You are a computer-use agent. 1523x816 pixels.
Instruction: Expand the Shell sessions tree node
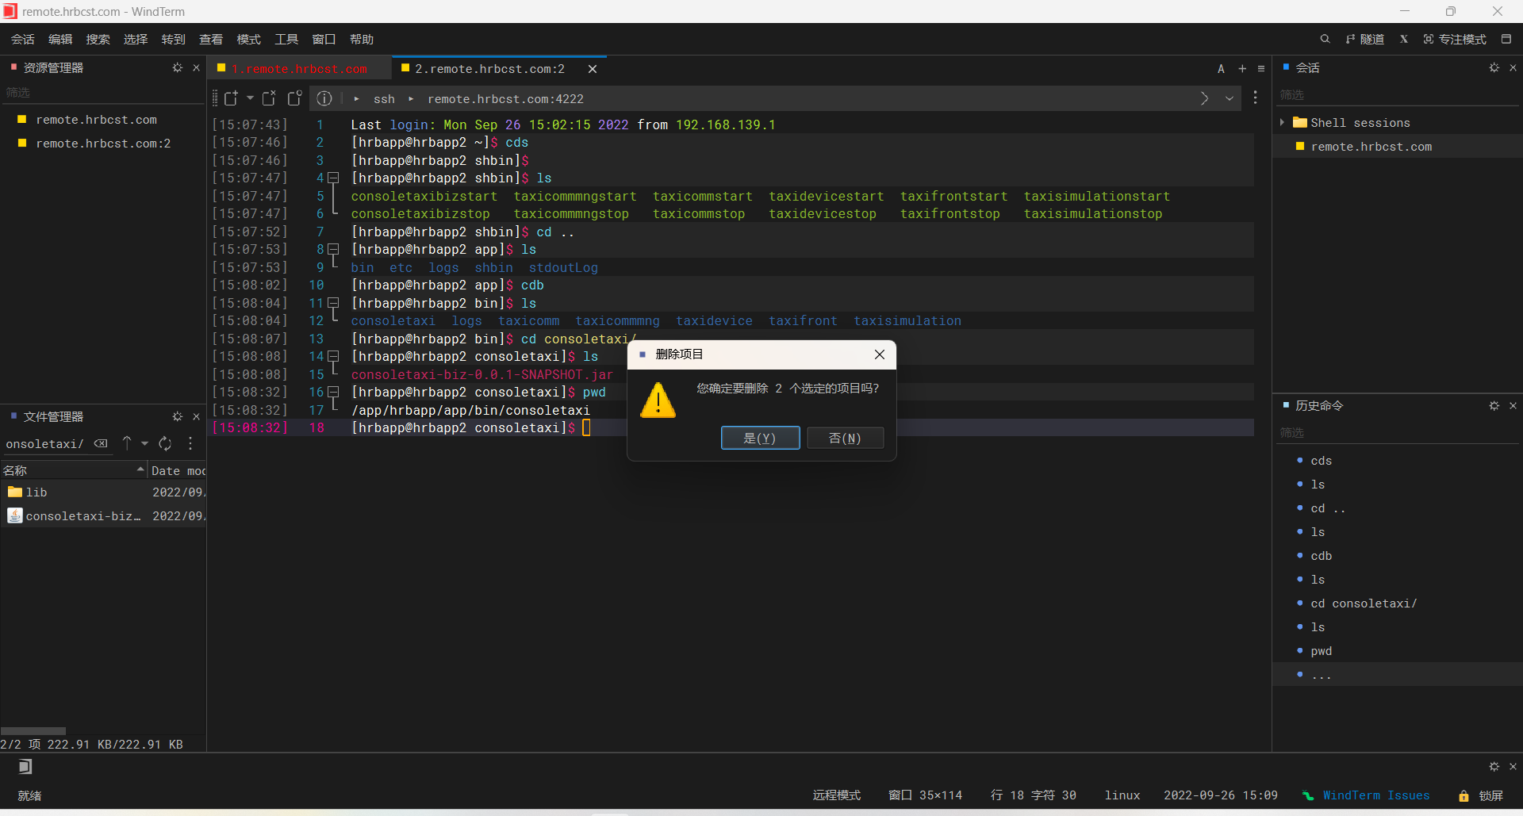[x=1282, y=123]
